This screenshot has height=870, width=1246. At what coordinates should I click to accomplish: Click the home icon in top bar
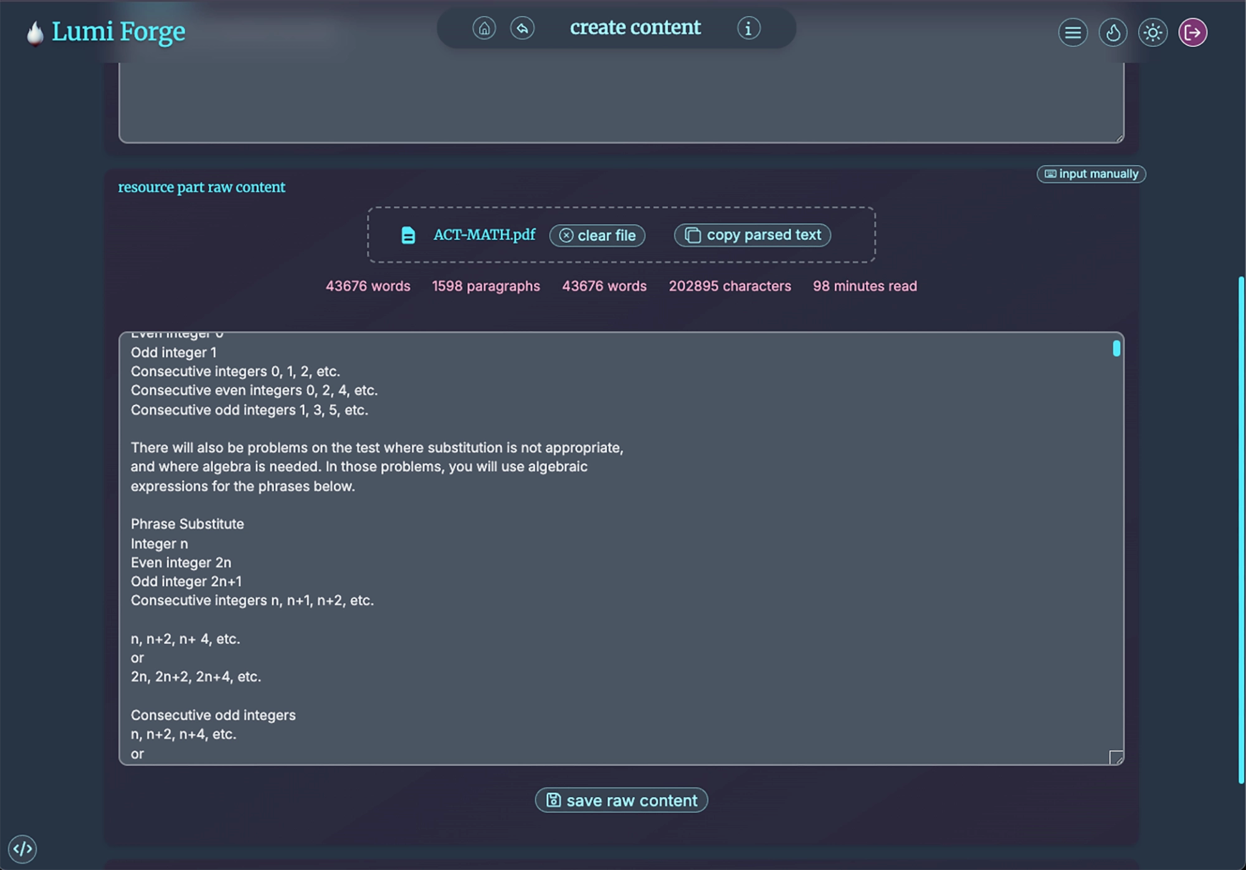[x=484, y=29]
